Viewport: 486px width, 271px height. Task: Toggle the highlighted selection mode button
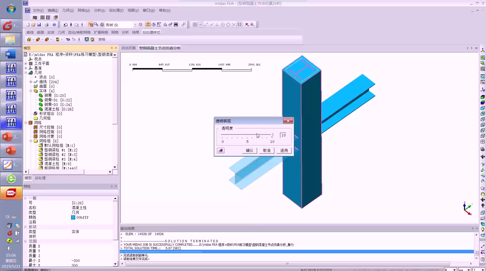(x=91, y=25)
